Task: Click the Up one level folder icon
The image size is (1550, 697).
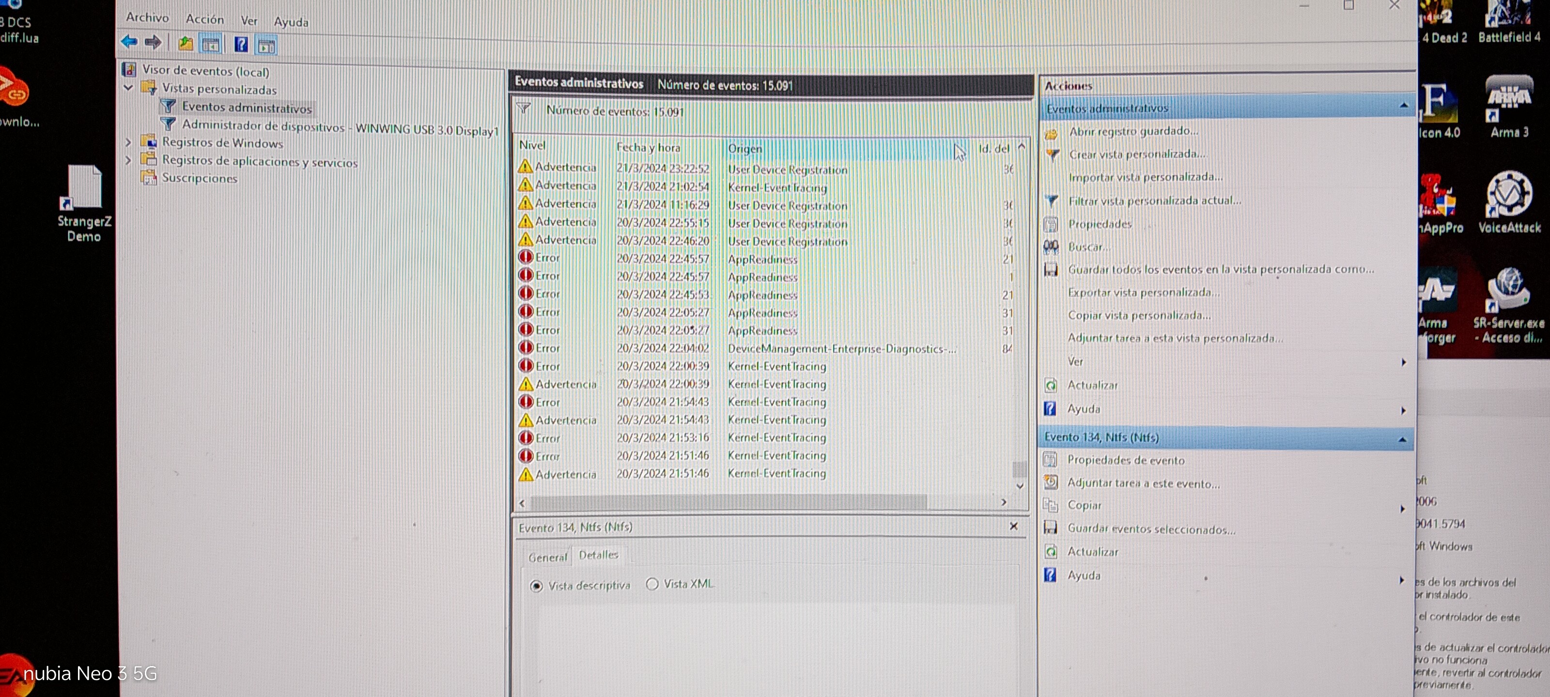Action: pyautogui.click(x=186, y=44)
